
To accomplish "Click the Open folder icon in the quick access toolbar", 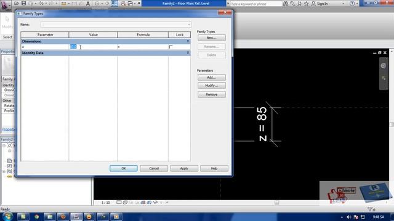I will click(17, 4).
